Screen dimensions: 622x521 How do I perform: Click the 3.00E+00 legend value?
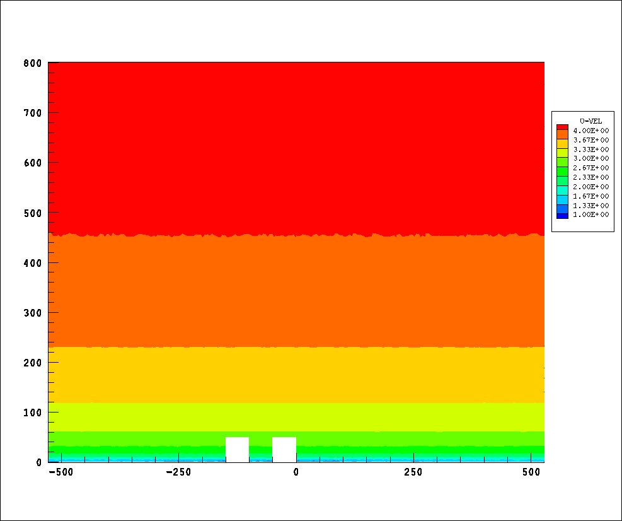590,158
